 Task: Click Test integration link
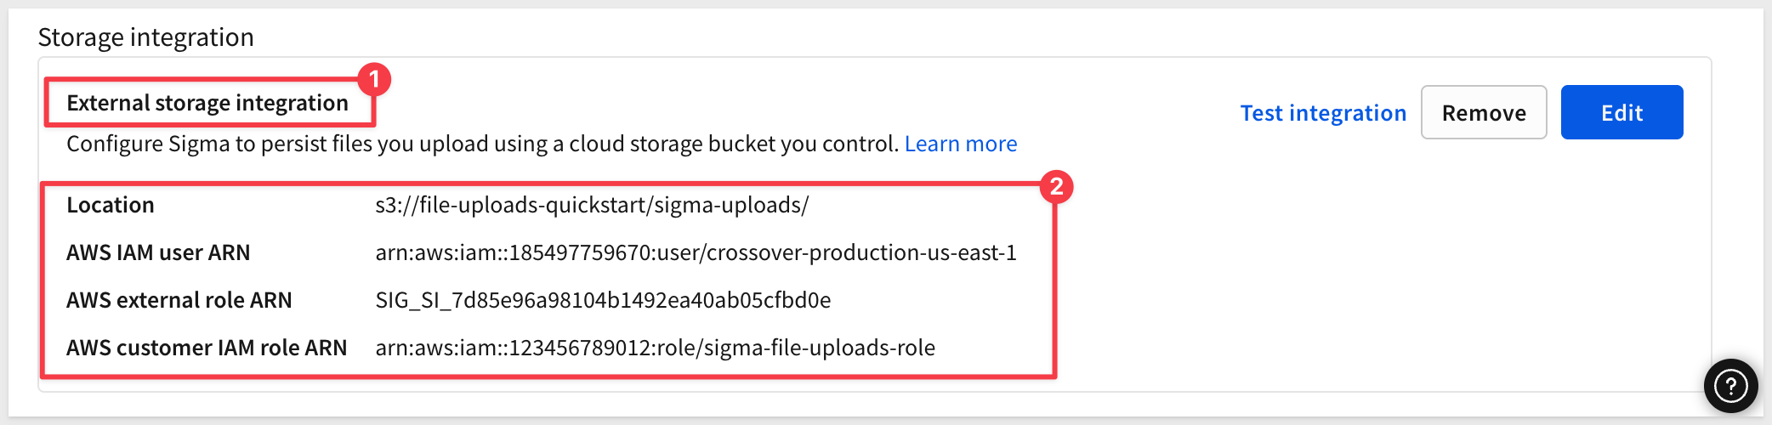click(1323, 113)
